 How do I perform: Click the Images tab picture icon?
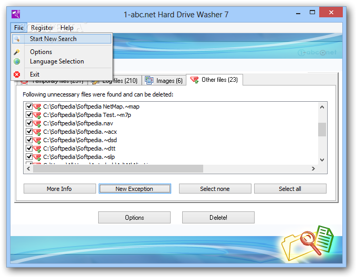[149, 80]
